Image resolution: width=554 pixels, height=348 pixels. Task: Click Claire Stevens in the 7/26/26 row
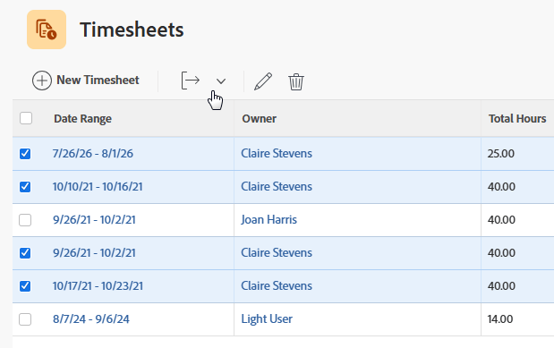coord(277,153)
